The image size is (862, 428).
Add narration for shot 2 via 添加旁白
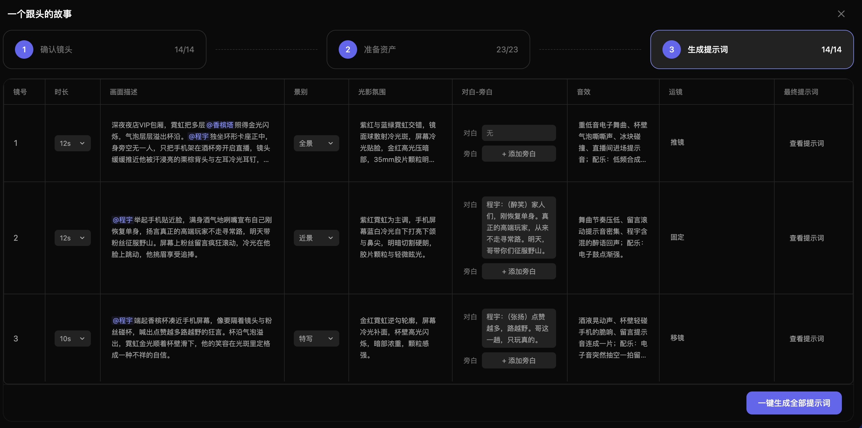point(519,272)
